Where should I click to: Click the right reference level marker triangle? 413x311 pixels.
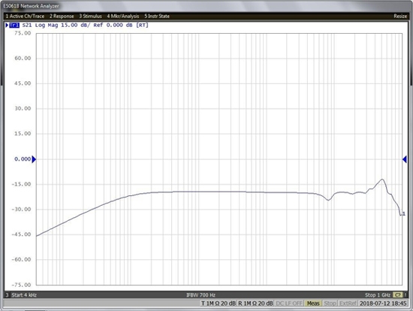pyautogui.click(x=405, y=159)
